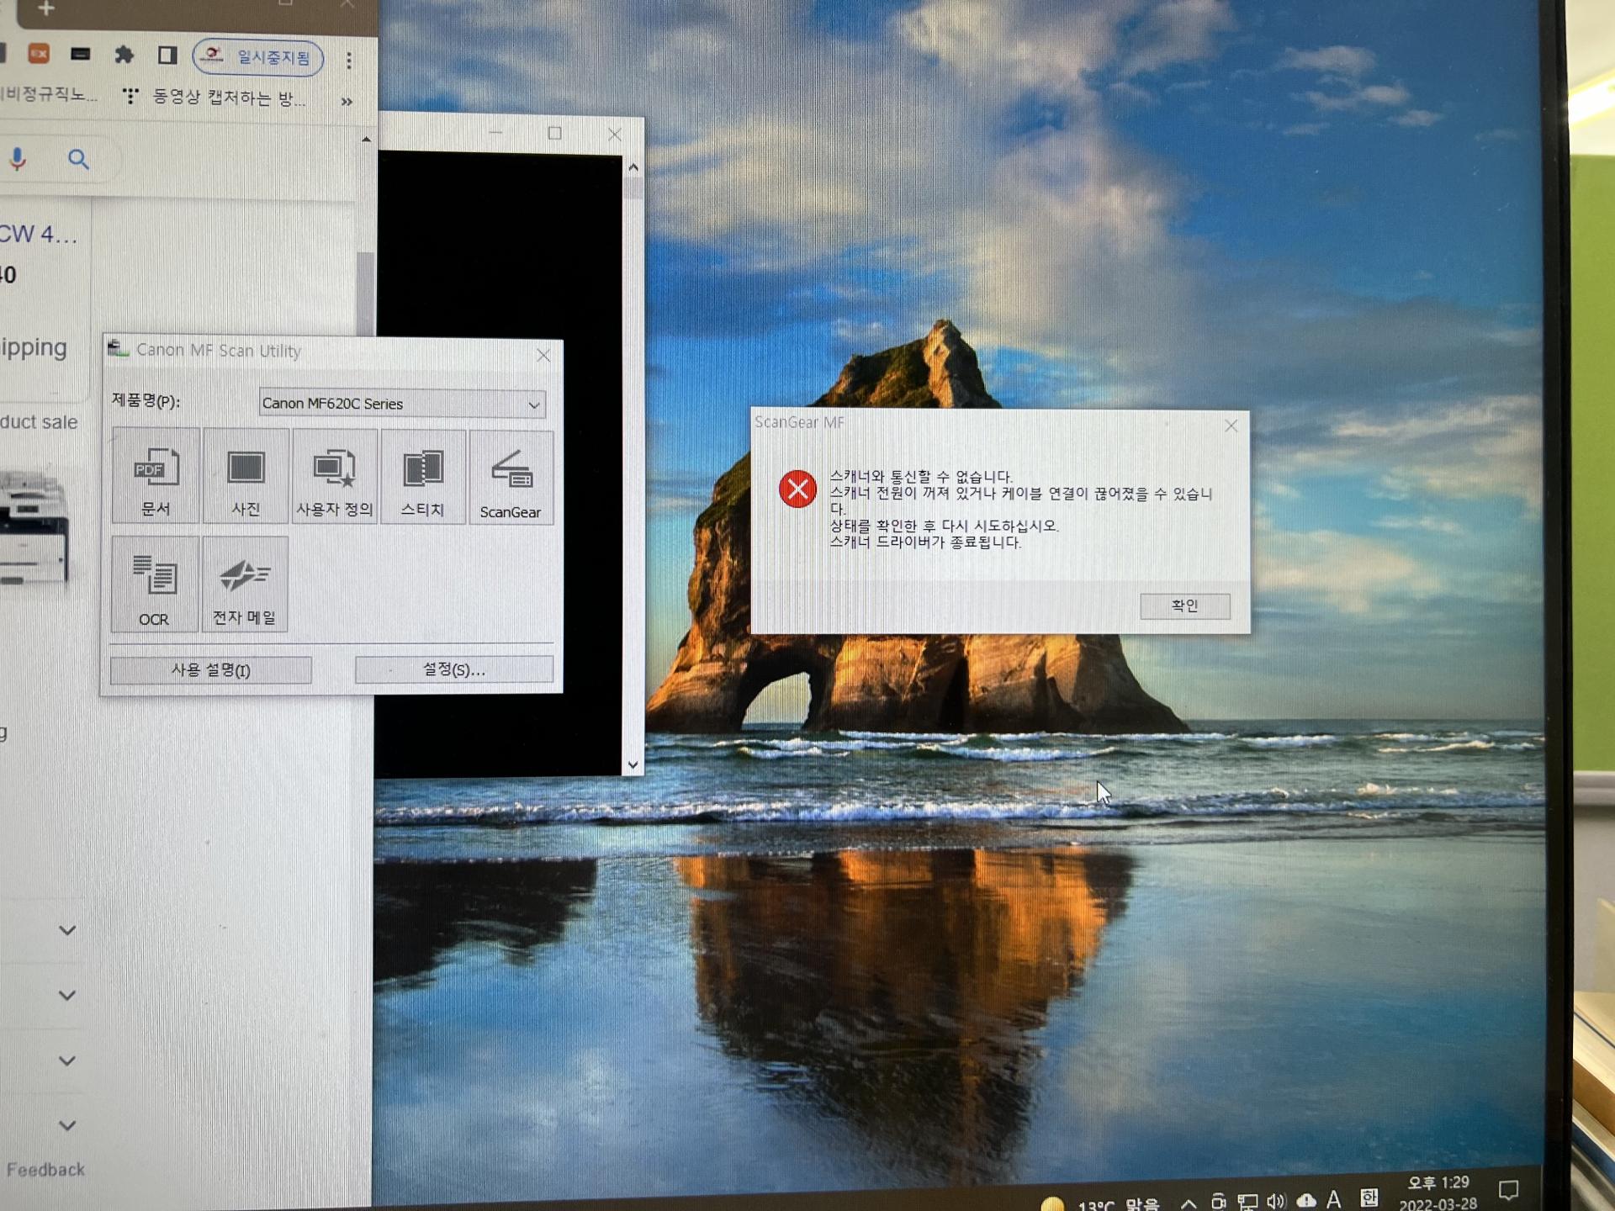Click the taskbar volume speaker icon
1615x1211 pixels.
(1276, 1201)
